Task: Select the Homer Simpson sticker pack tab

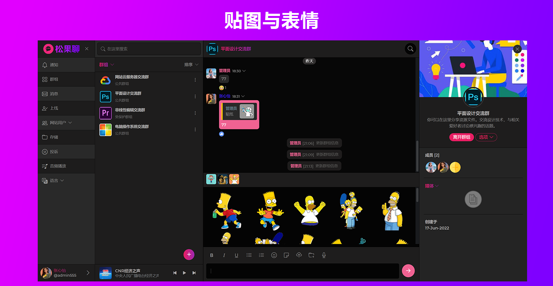Action: point(234,179)
